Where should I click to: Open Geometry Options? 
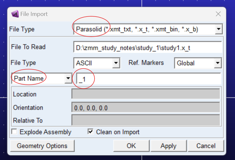(x=42, y=146)
